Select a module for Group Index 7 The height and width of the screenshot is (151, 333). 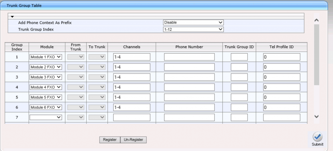[x=46, y=117]
